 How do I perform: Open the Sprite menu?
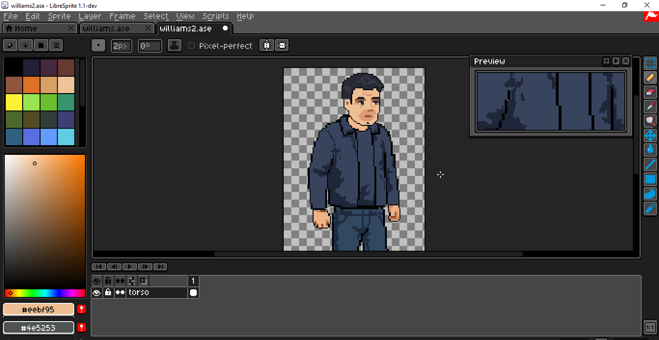[x=59, y=16]
